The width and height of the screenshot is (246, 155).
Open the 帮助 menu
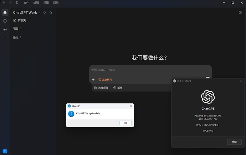click(x=56, y=2)
